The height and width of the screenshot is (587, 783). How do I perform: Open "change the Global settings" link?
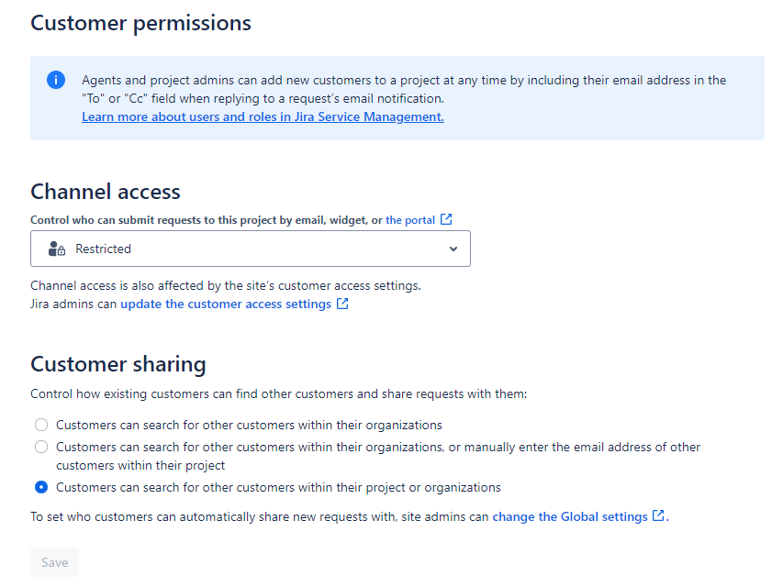click(x=570, y=516)
